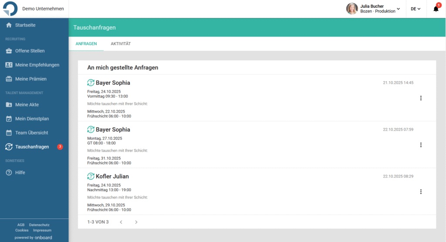446x242 pixels.
Task: Switch to the Aktivität tab
Action: pos(121,44)
